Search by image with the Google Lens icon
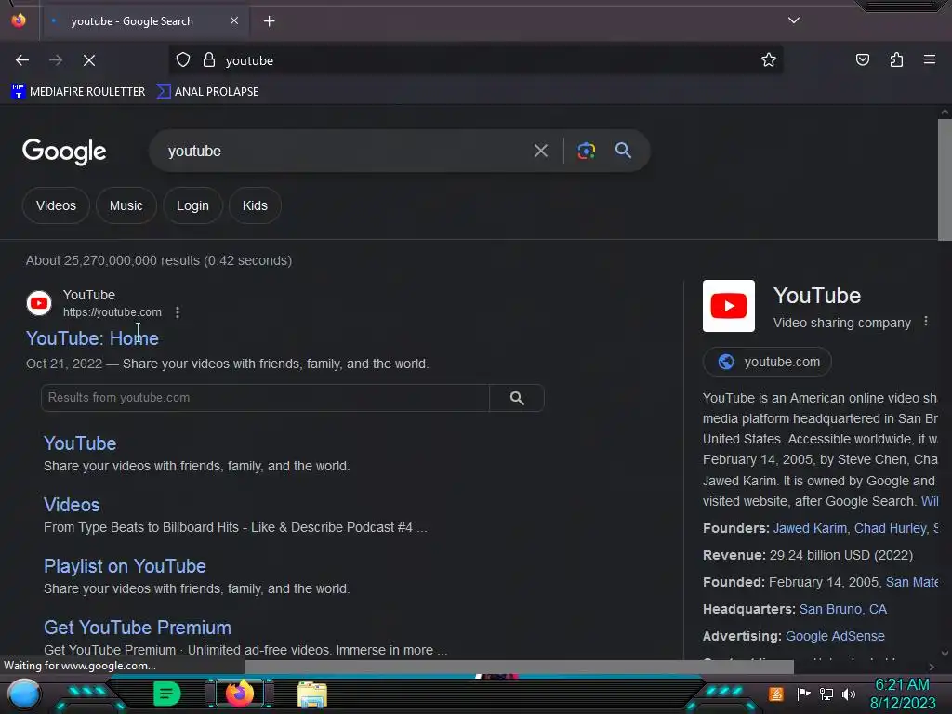 coord(586,151)
